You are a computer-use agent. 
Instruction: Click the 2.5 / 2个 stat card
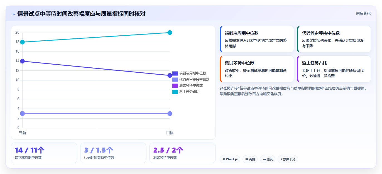(x=182, y=153)
